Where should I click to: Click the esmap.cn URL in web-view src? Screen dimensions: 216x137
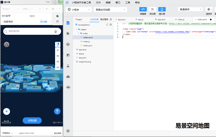pos(173,32)
